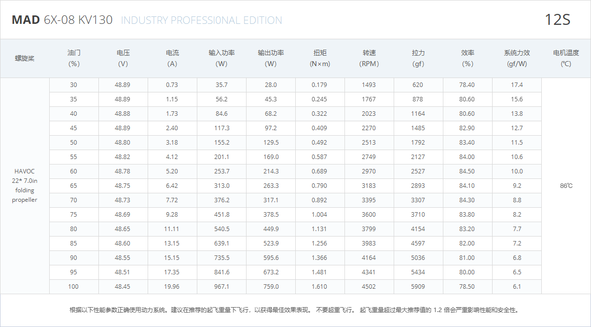Click throttle value 50
591x327 pixels.
tap(74, 143)
